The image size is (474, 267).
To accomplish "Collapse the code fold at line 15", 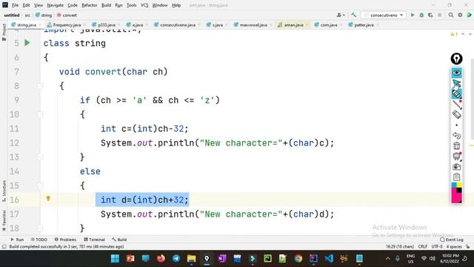I will pyautogui.click(x=40, y=185).
